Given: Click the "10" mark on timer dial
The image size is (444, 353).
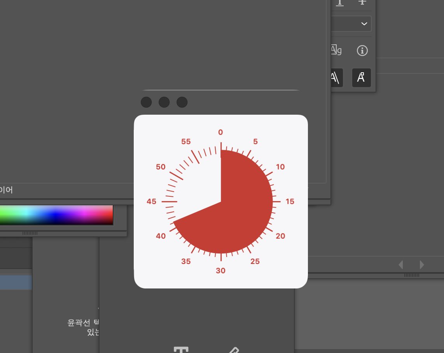Looking at the screenshot, I should pos(280,167).
